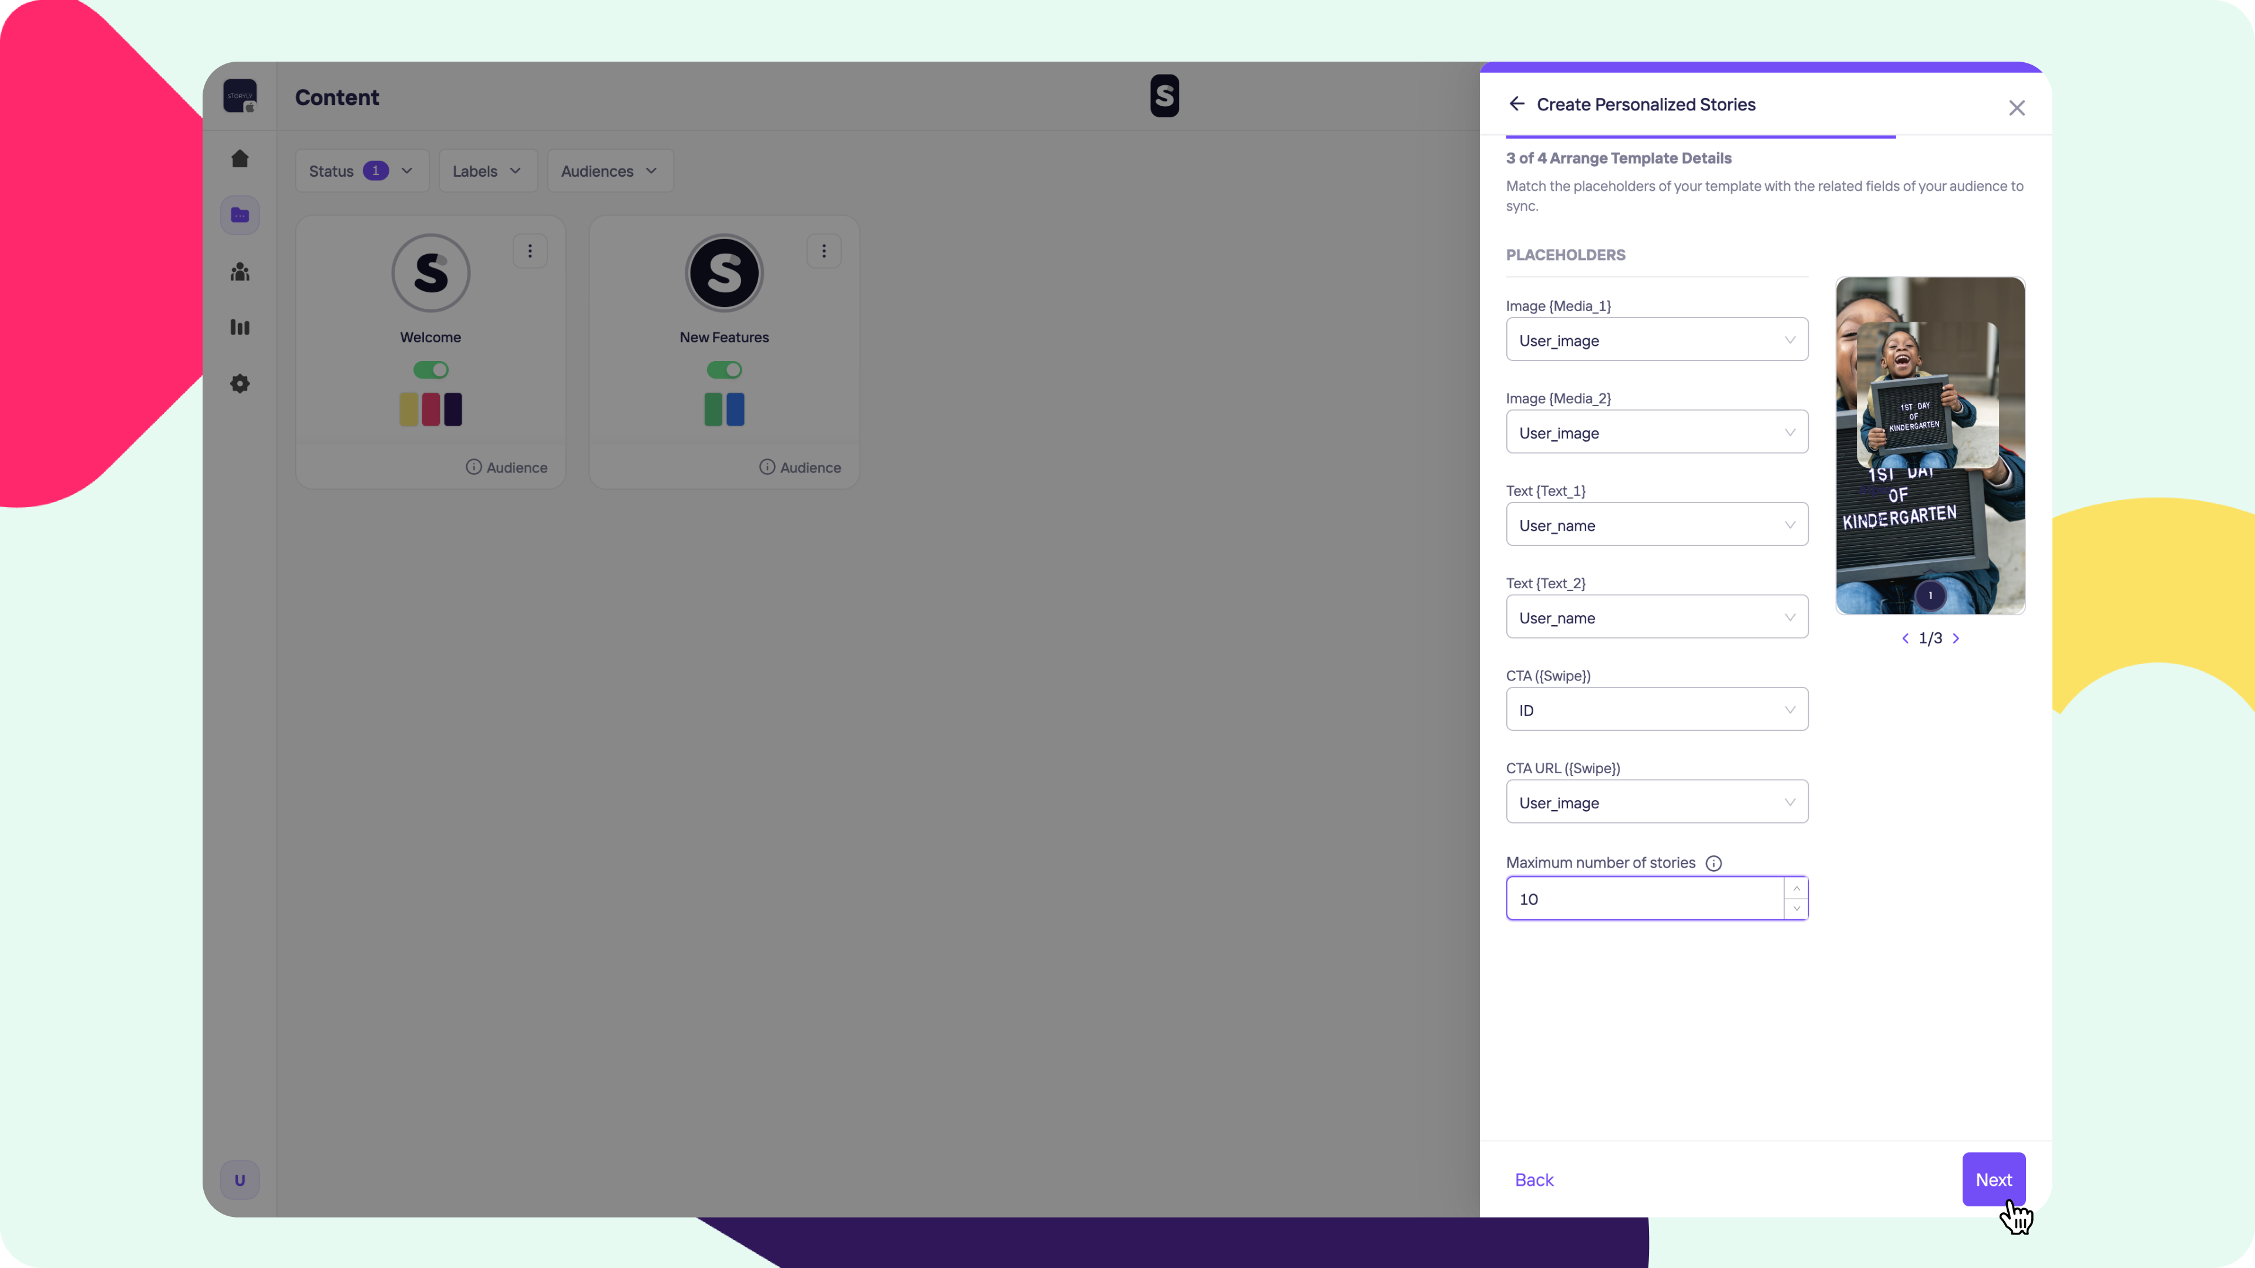Click the yellow story swatch under Welcome
2255x1268 pixels.
click(408, 410)
